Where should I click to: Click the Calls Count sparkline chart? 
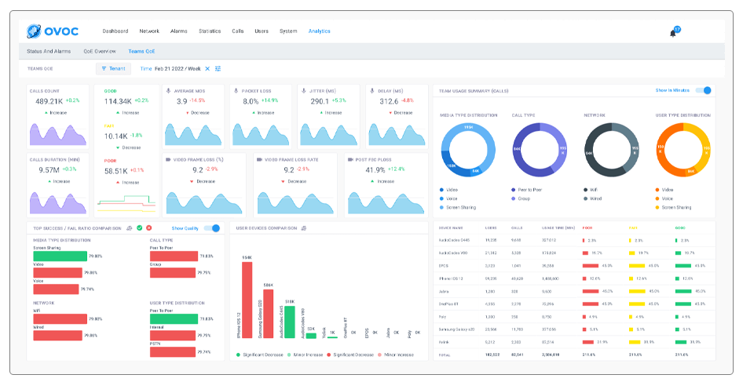[x=58, y=134]
